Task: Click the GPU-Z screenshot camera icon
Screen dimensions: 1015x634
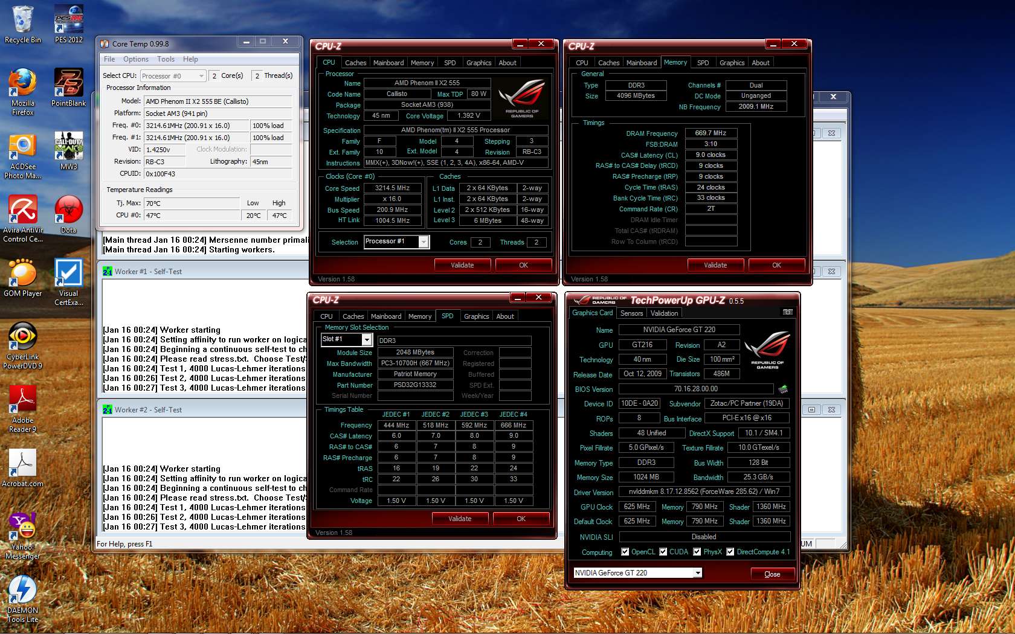Action: pyautogui.click(x=788, y=312)
